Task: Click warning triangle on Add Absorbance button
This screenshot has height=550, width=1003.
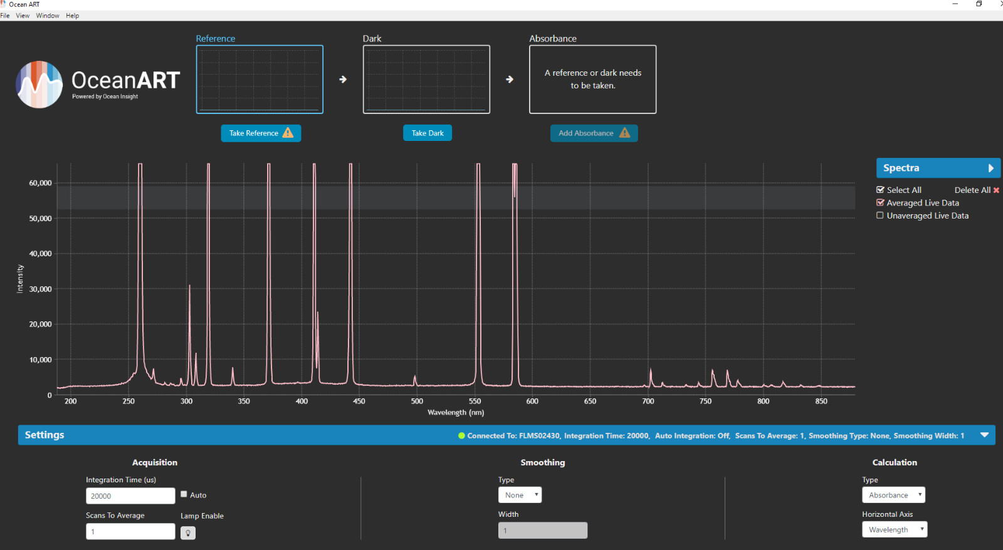Action: click(x=624, y=133)
